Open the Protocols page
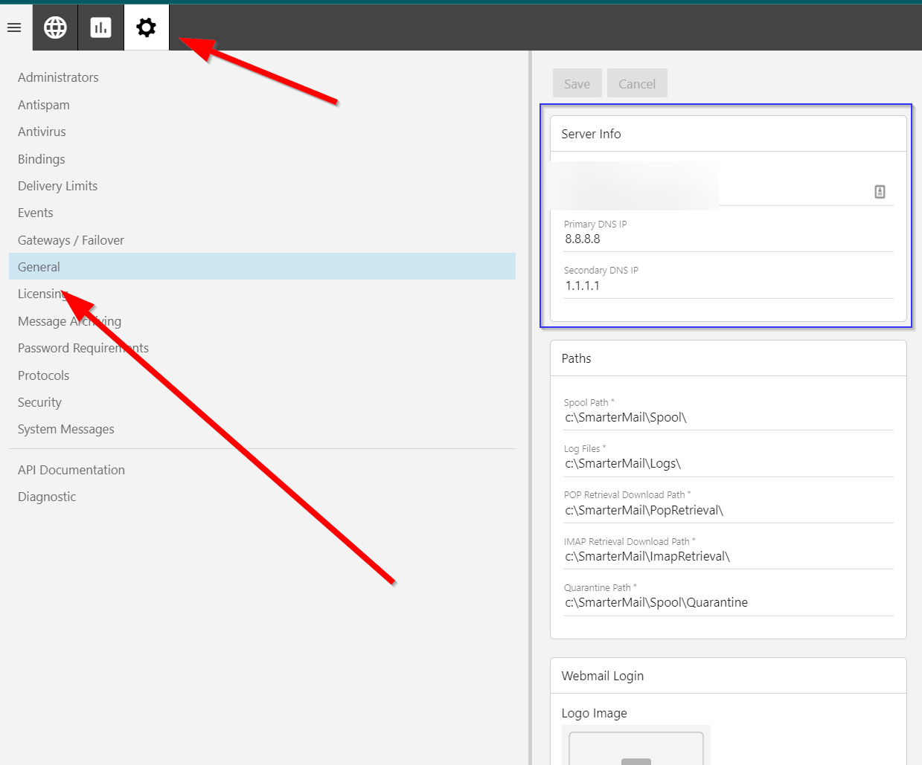This screenshot has width=922, height=765. tap(43, 375)
